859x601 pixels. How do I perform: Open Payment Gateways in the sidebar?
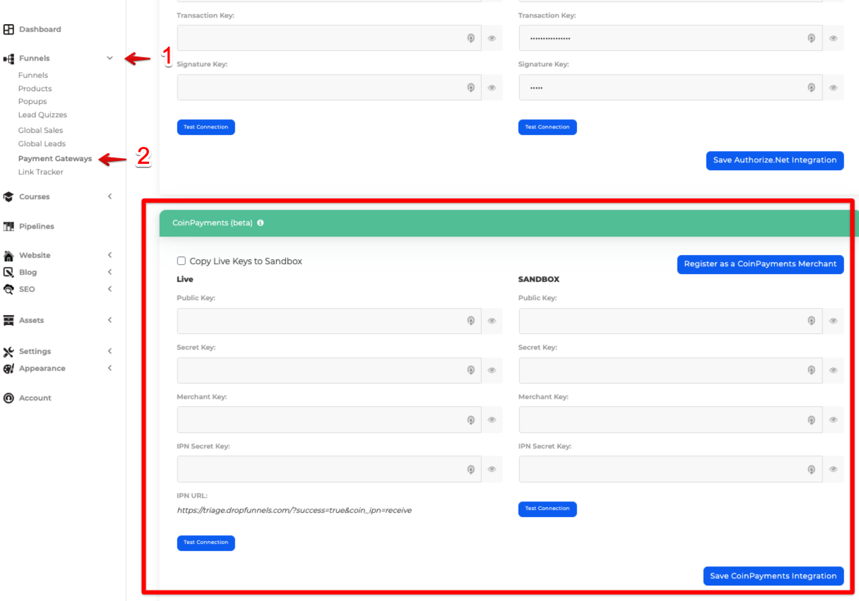[55, 159]
